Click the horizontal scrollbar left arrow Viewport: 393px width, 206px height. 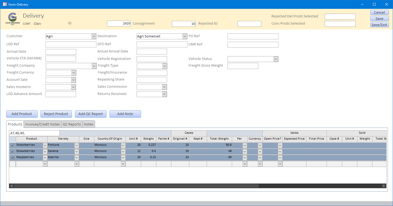(11, 186)
